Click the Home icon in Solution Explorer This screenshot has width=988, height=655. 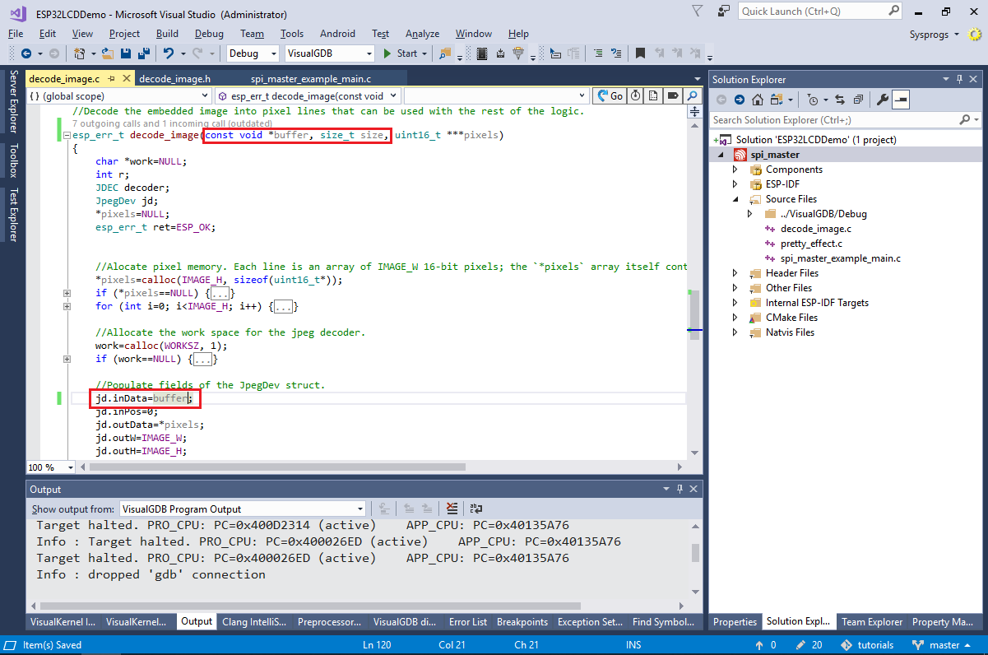758,100
